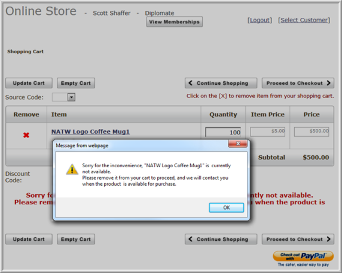Open the Select Customer link
Screen dimensions: 342x273
click(304, 20)
